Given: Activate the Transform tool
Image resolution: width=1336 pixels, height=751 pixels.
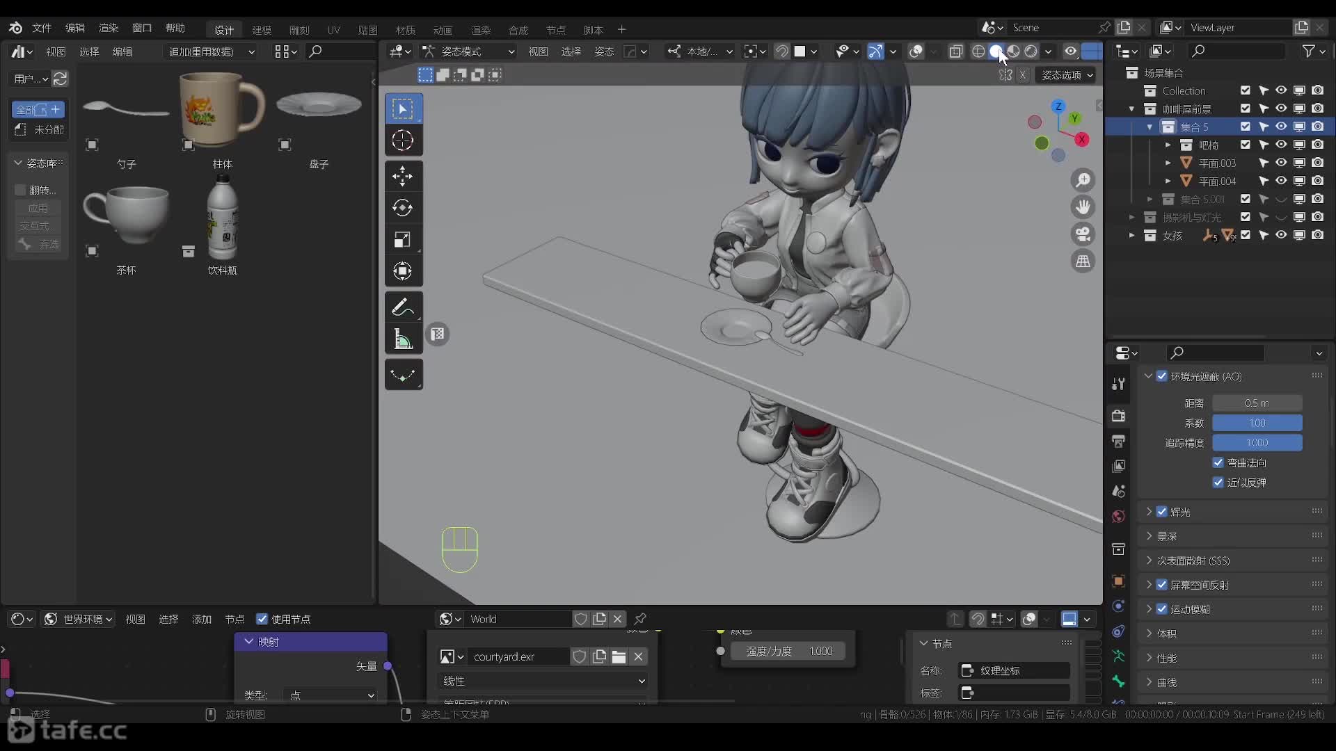Looking at the screenshot, I should pos(403,271).
